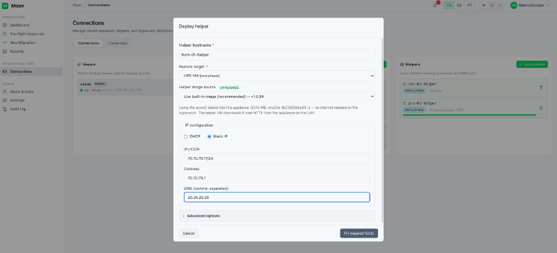Open the Restore target dropdown
This screenshot has width=557, height=253.
[x=276, y=76]
